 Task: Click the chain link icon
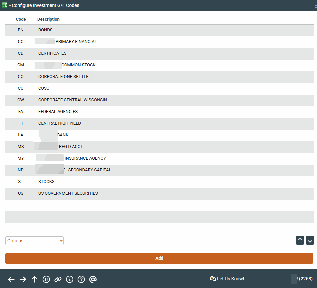tap(58, 279)
